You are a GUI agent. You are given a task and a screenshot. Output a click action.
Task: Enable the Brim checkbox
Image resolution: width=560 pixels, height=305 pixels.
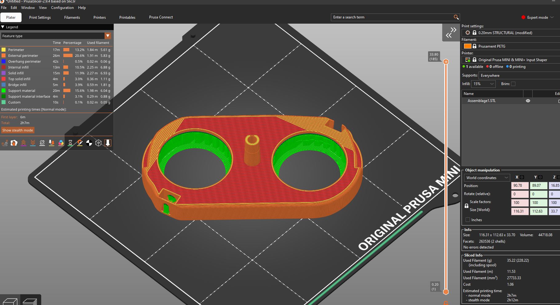pos(513,84)
